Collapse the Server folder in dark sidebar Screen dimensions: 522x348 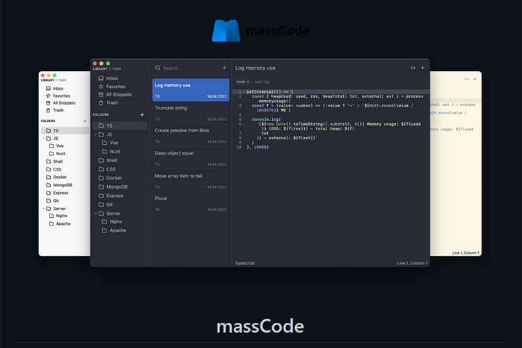pyautogui.click(x=95, y=214)
